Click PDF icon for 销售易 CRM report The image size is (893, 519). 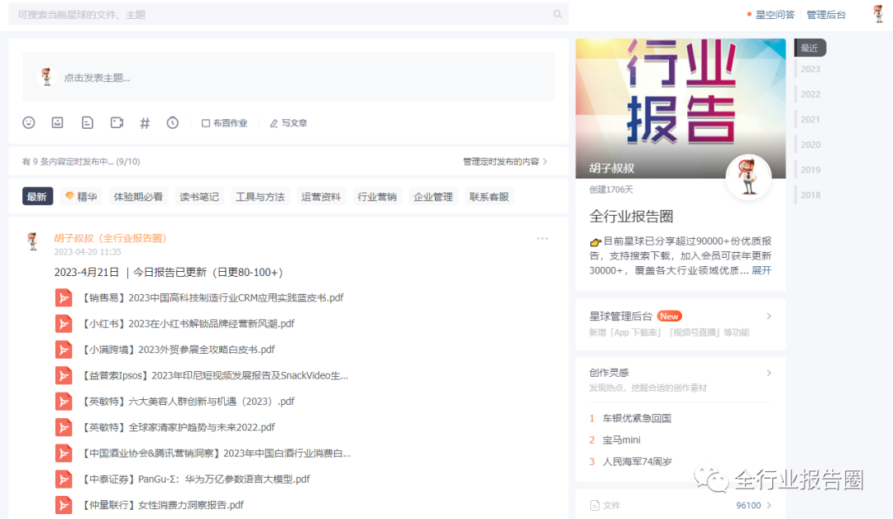pyautogui.click(x=64, y=298)
